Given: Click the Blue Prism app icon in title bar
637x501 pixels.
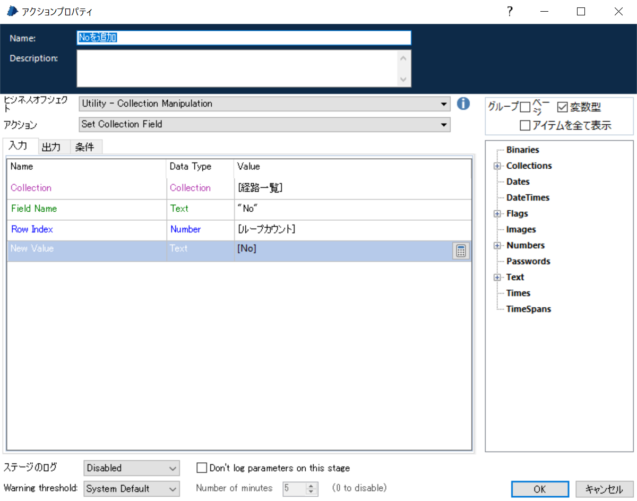Looking at the screenshot, I should (12, 11).
